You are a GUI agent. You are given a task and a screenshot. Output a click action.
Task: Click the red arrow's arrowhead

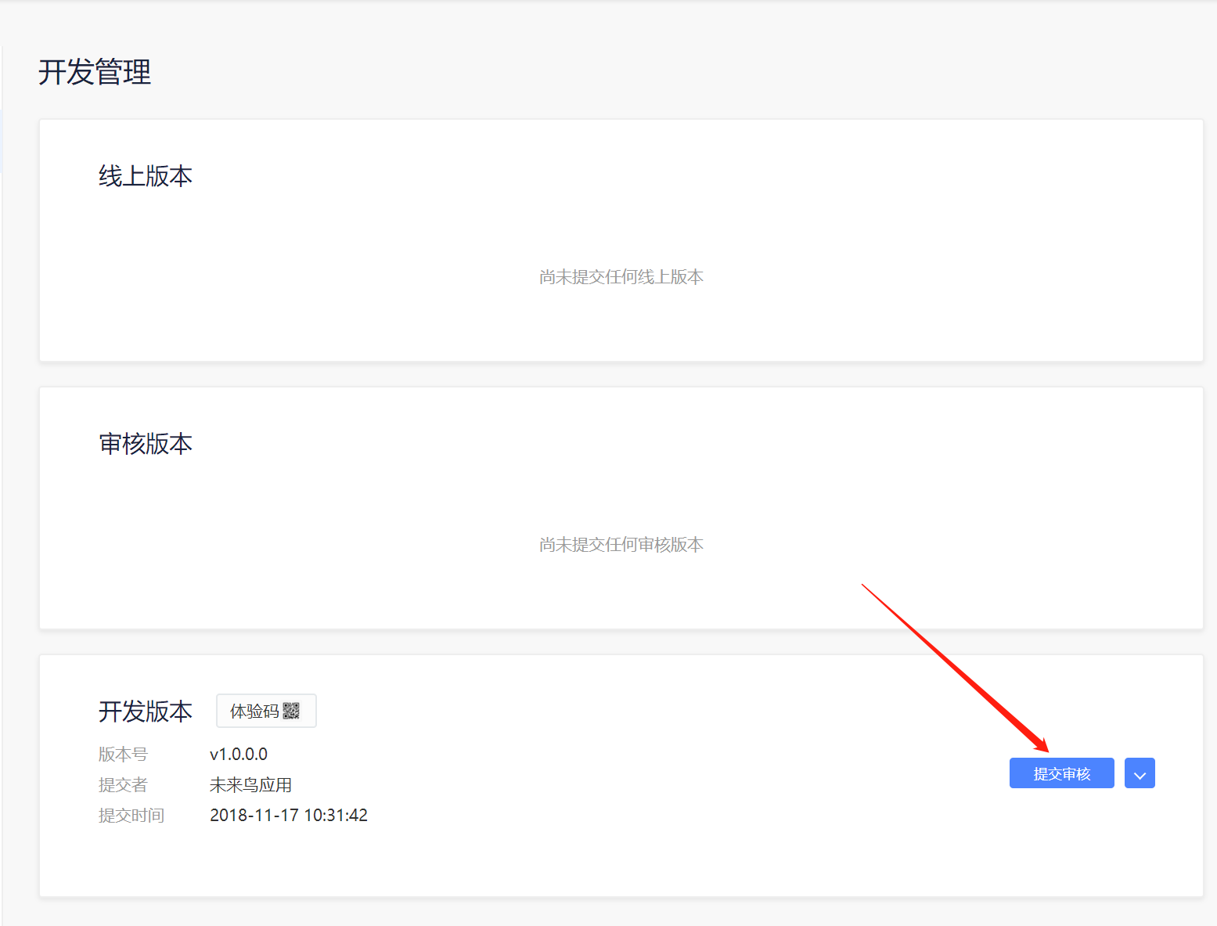pos(1042,744)
